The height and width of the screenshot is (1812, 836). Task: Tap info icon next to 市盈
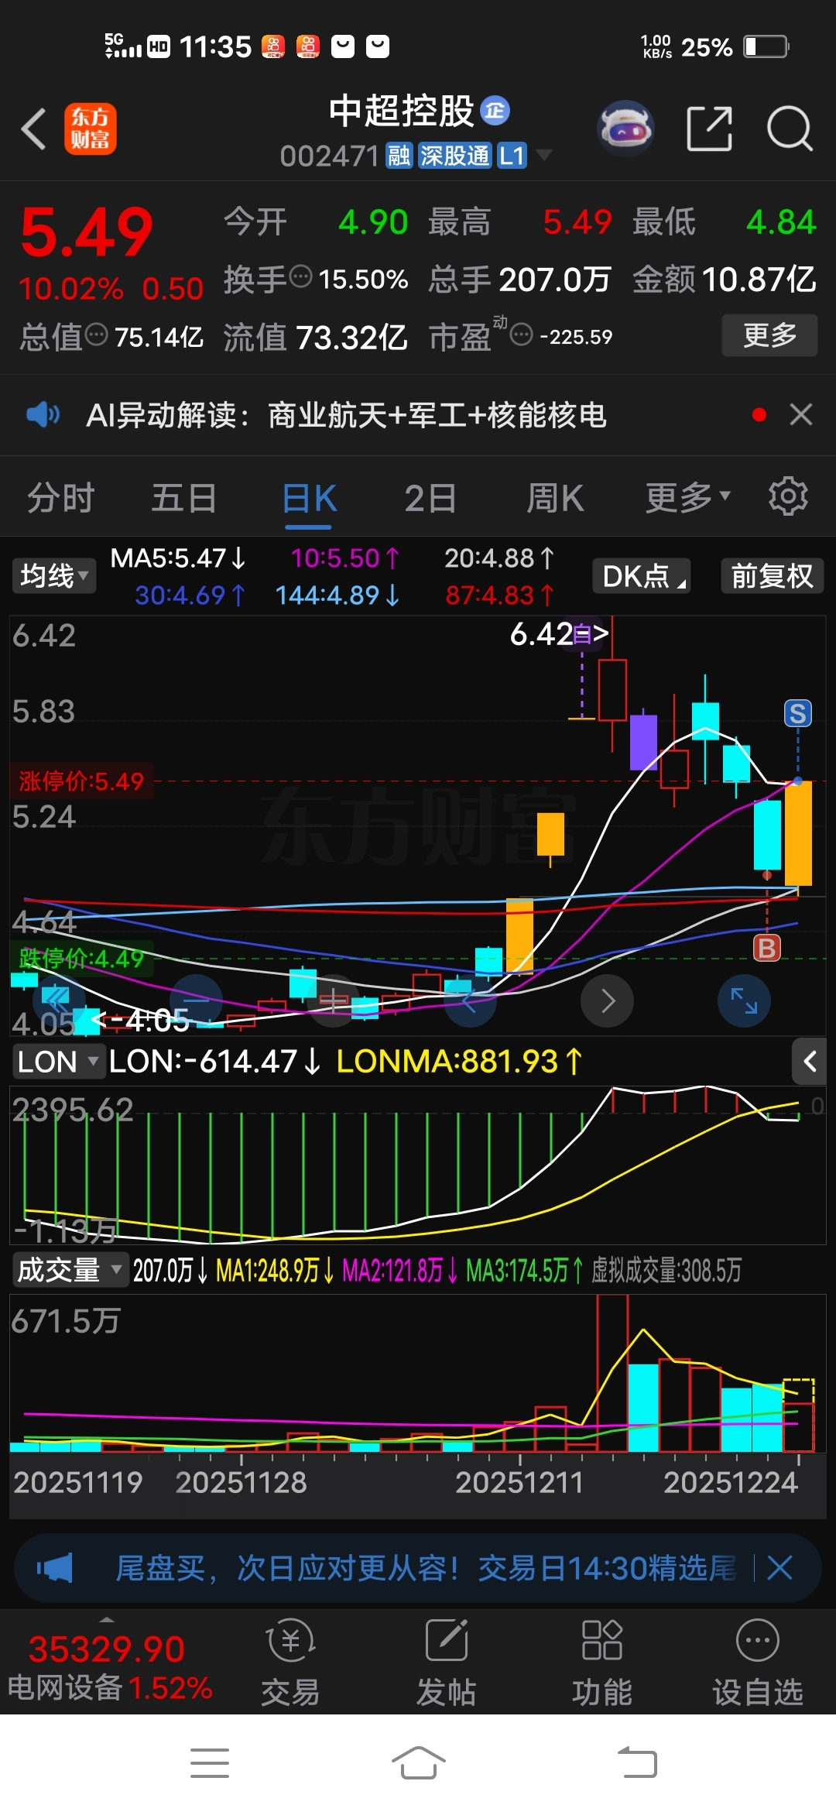pos(522,335)
